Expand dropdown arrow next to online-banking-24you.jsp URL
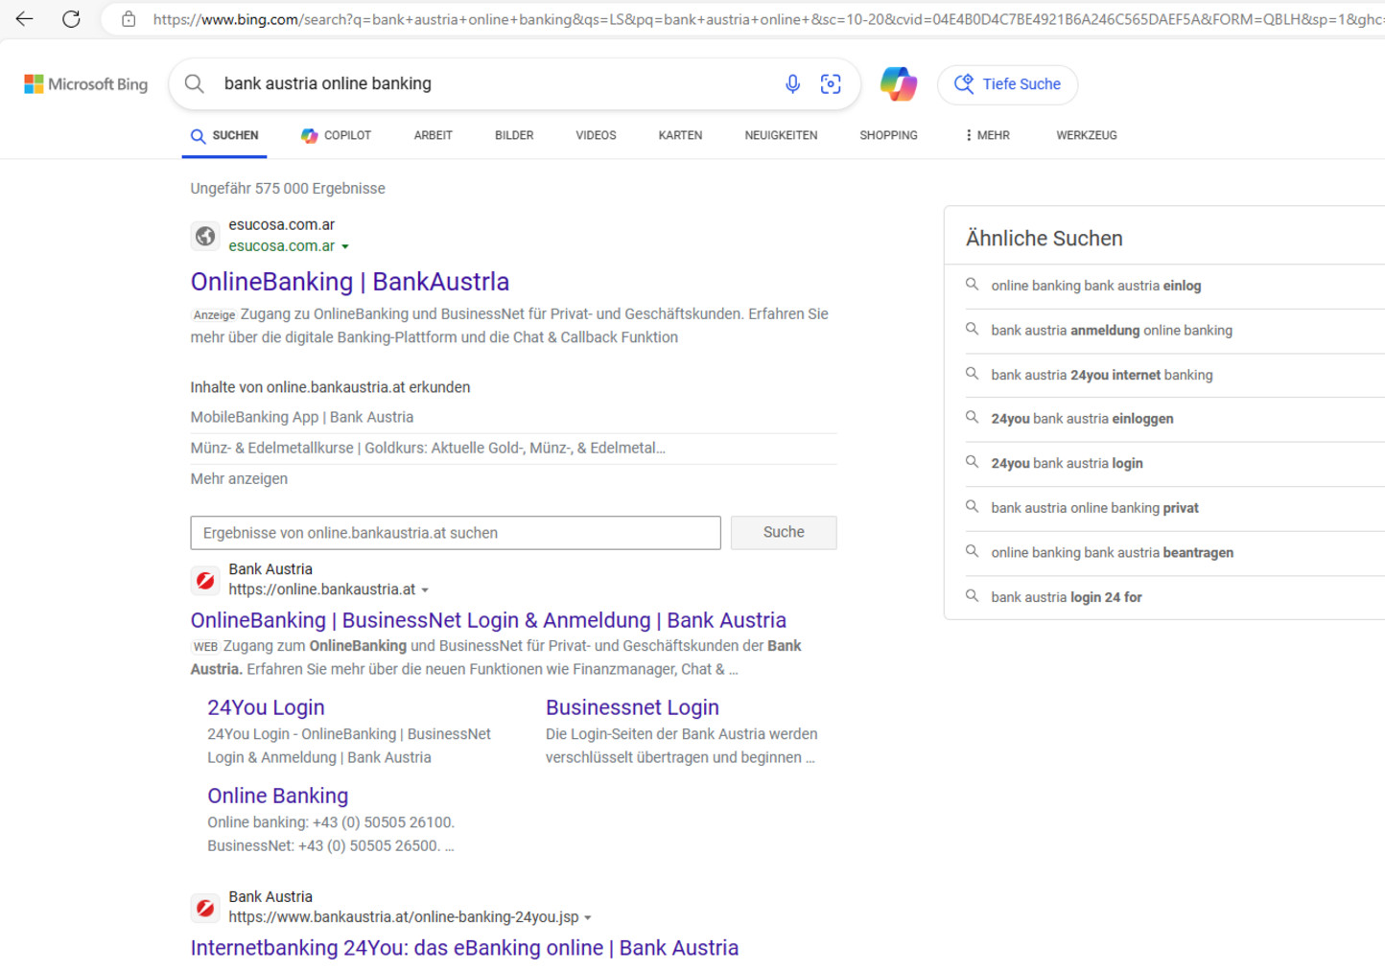Viewport: 1385px width, 970px height. coord(588,918)
